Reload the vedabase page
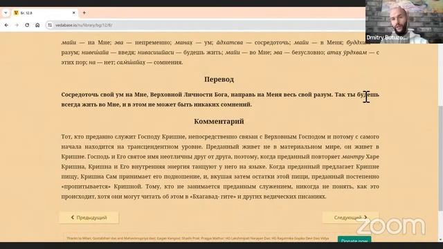Screen dimensions: 443x249 27,25
